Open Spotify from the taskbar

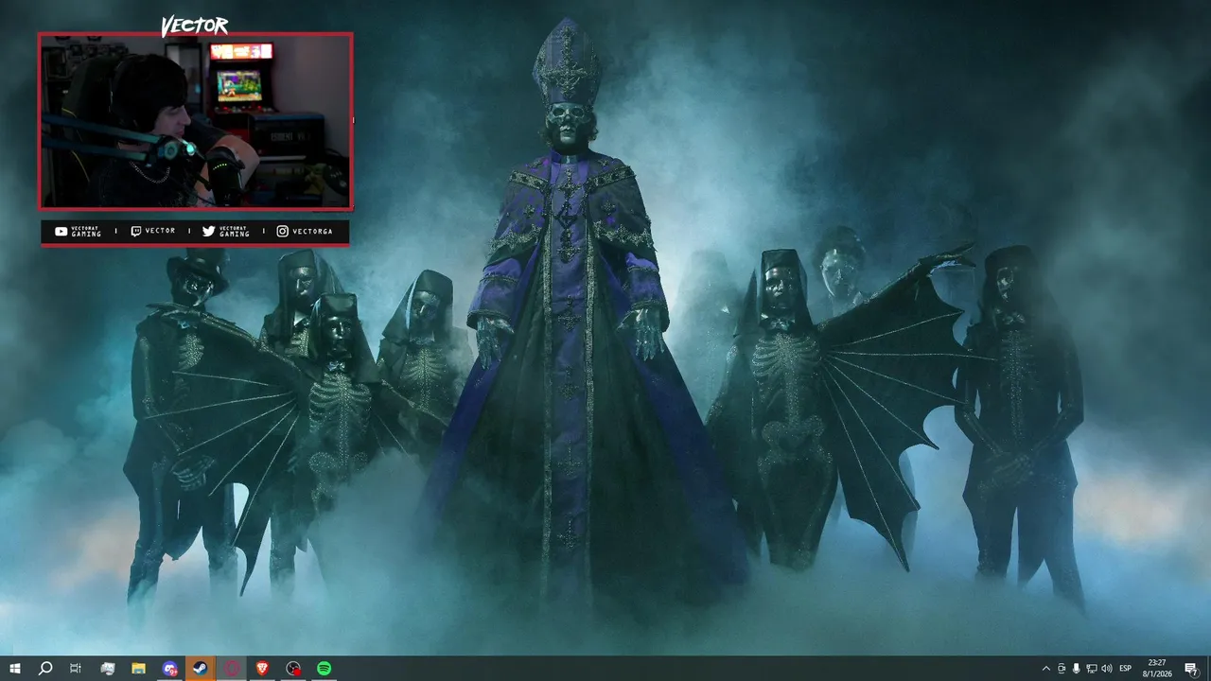click(325, 669)
